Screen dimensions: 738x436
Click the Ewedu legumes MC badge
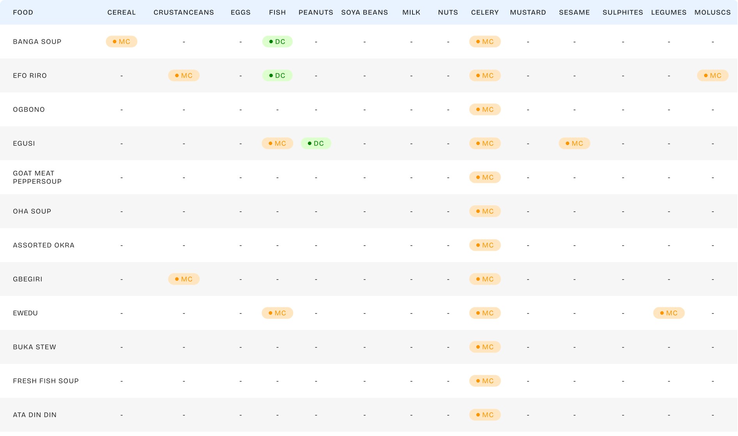(669, 313)
